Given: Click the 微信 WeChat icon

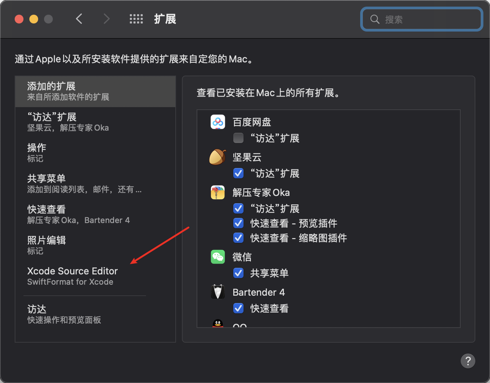Looking at the screenshot, I should coord(218,257).
